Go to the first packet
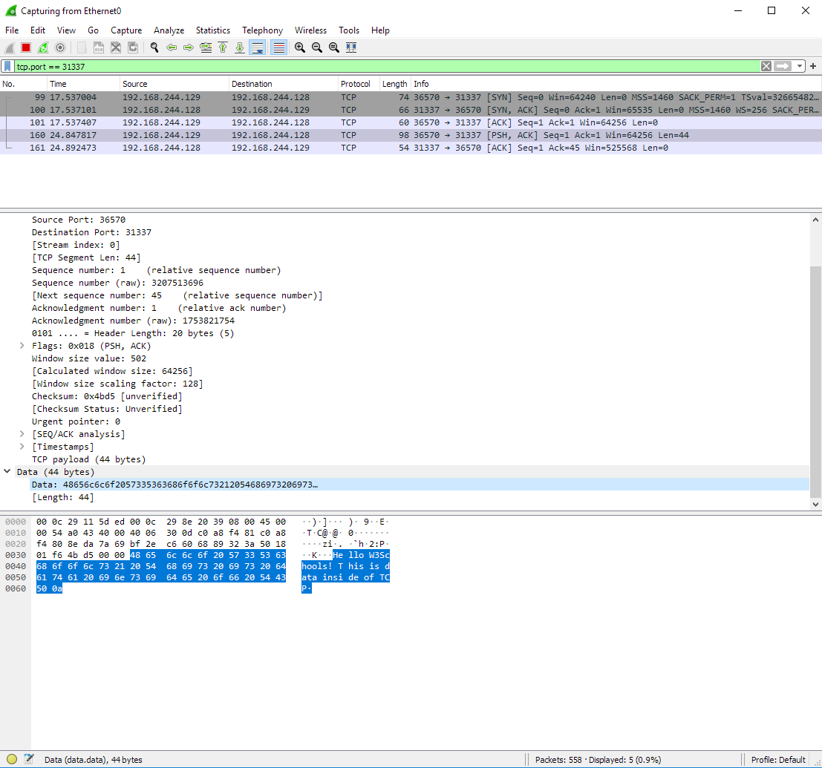The image size is (822, 768). (x=222, y=47)
